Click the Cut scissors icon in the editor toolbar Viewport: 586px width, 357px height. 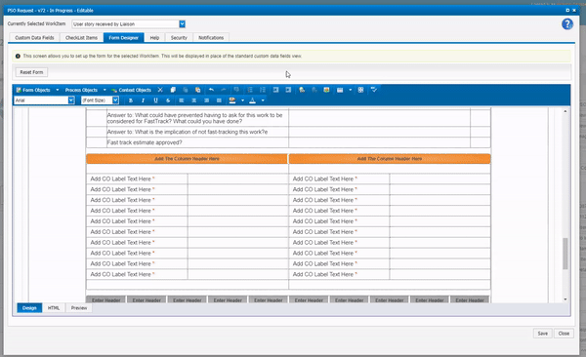(160, 90)
